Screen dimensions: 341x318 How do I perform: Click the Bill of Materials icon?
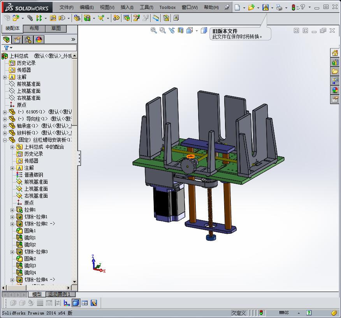click(x=127, y=18)
